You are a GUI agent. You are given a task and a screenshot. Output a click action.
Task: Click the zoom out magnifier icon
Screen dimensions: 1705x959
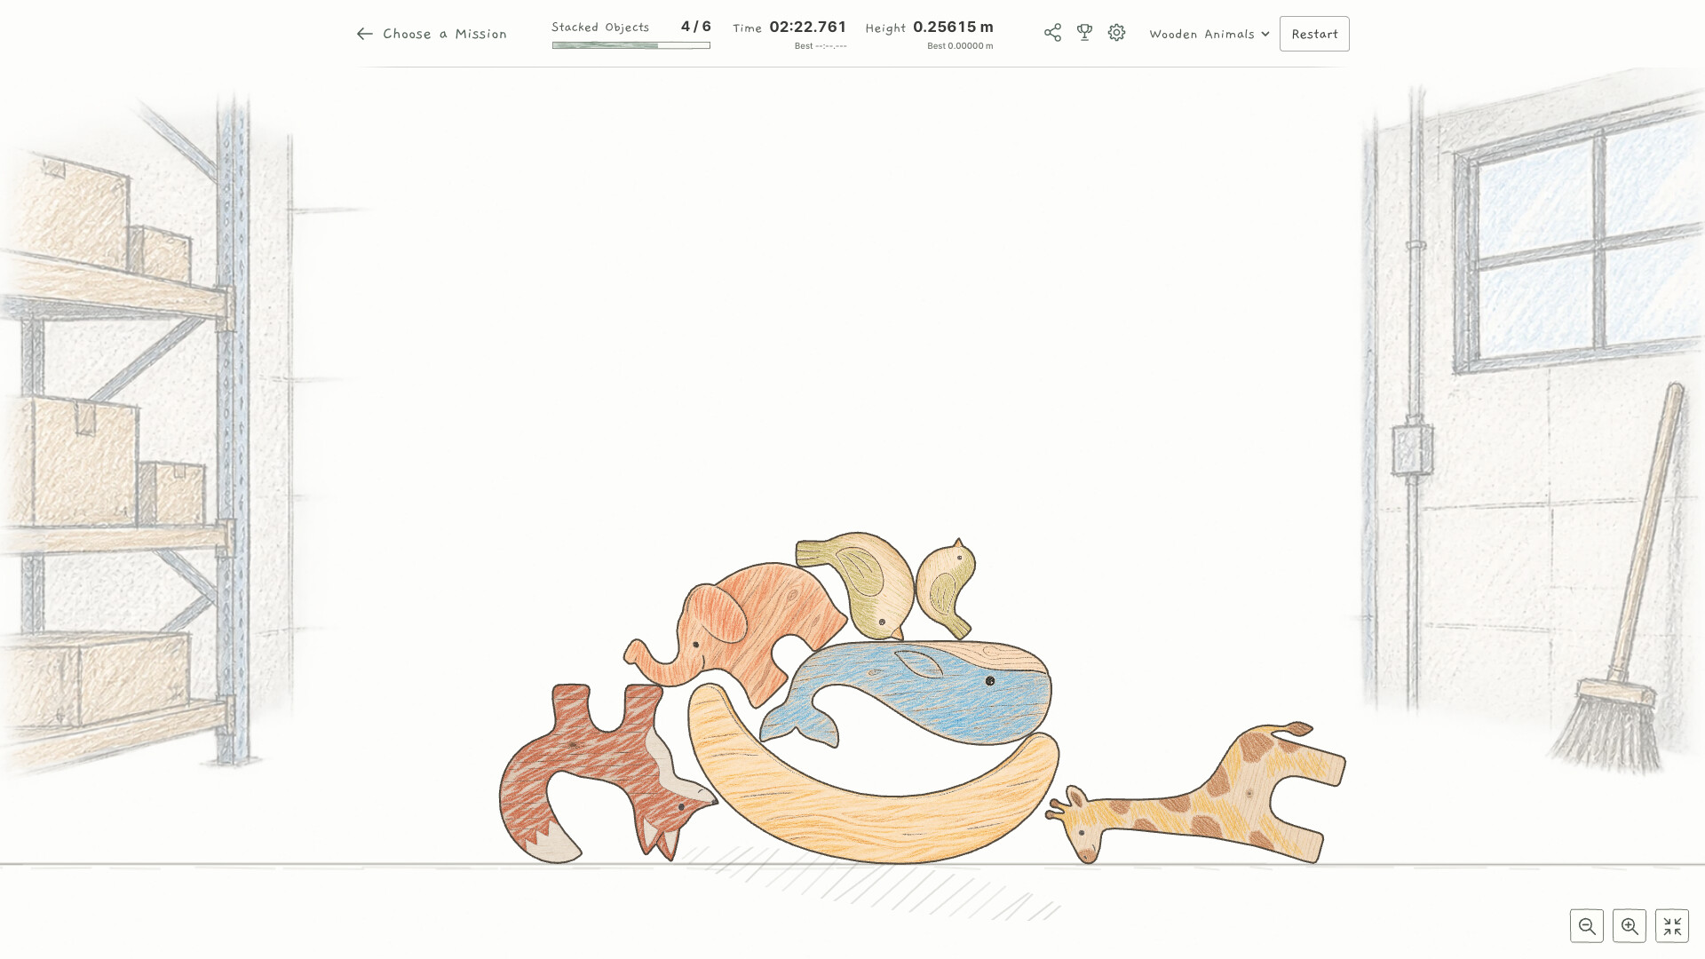(1587, 926)
